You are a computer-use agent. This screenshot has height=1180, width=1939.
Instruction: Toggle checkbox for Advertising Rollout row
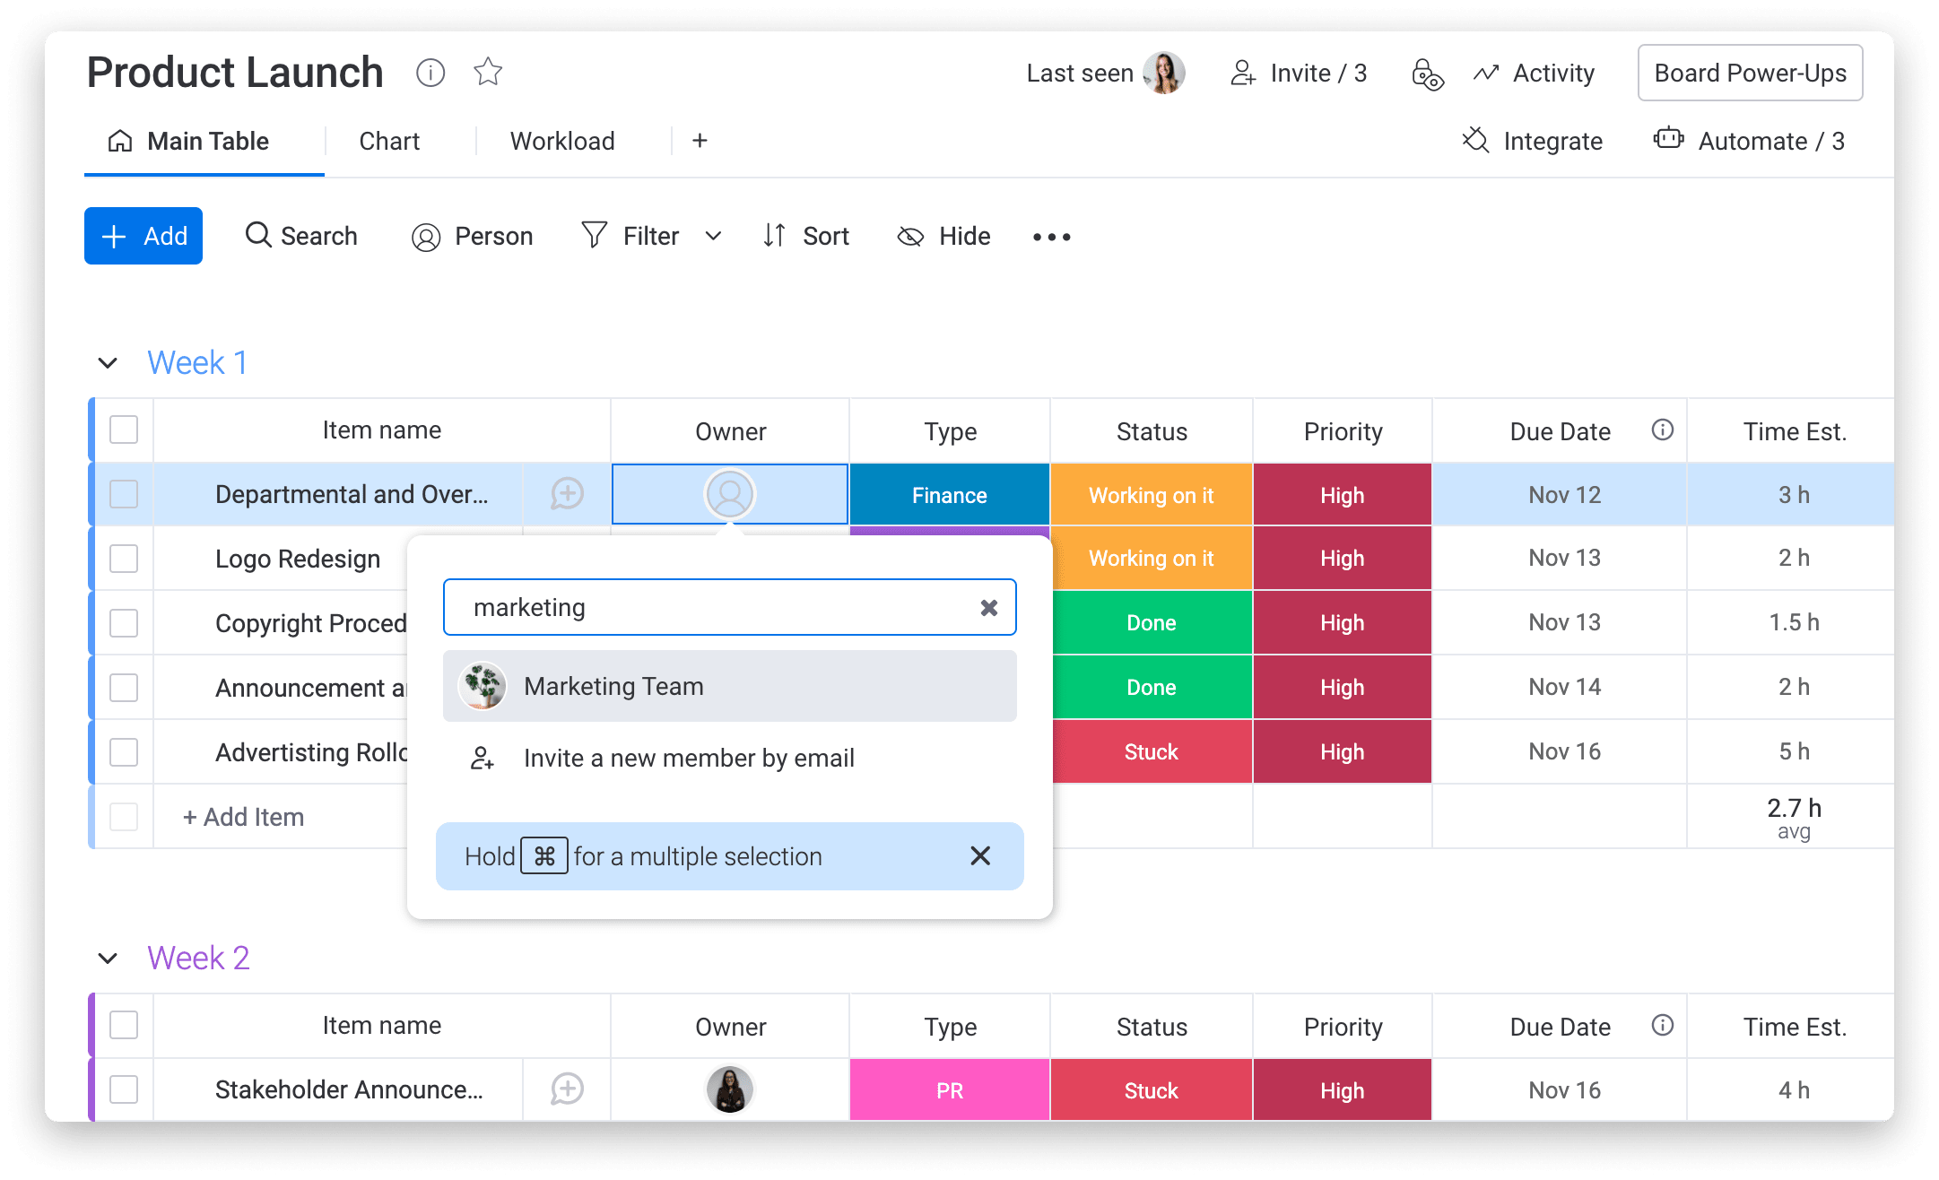tap(125, 752)
